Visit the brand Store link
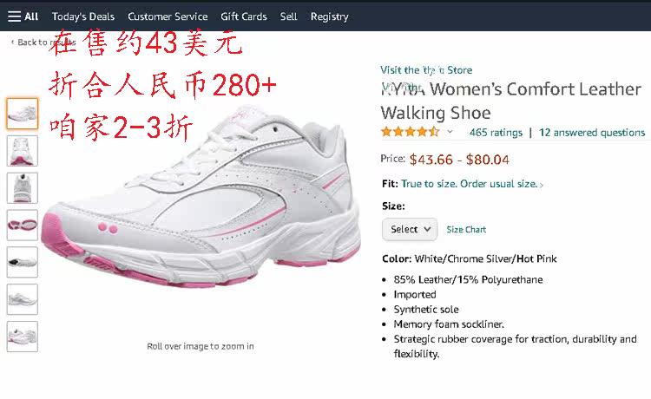 426,70
